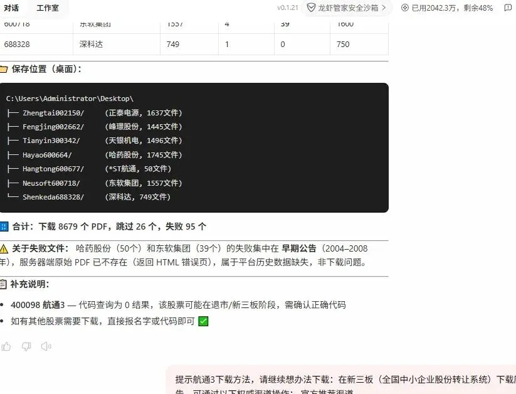Image resolution: width=516 pixels, height=394 pixels.
Task: Click the note (正泰电源, 1637文件)
Action: point(144,113)
